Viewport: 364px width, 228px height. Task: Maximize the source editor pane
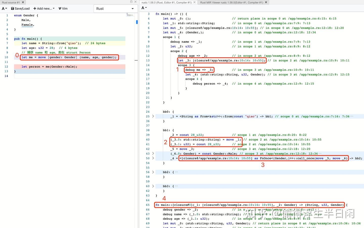[131, 2]
